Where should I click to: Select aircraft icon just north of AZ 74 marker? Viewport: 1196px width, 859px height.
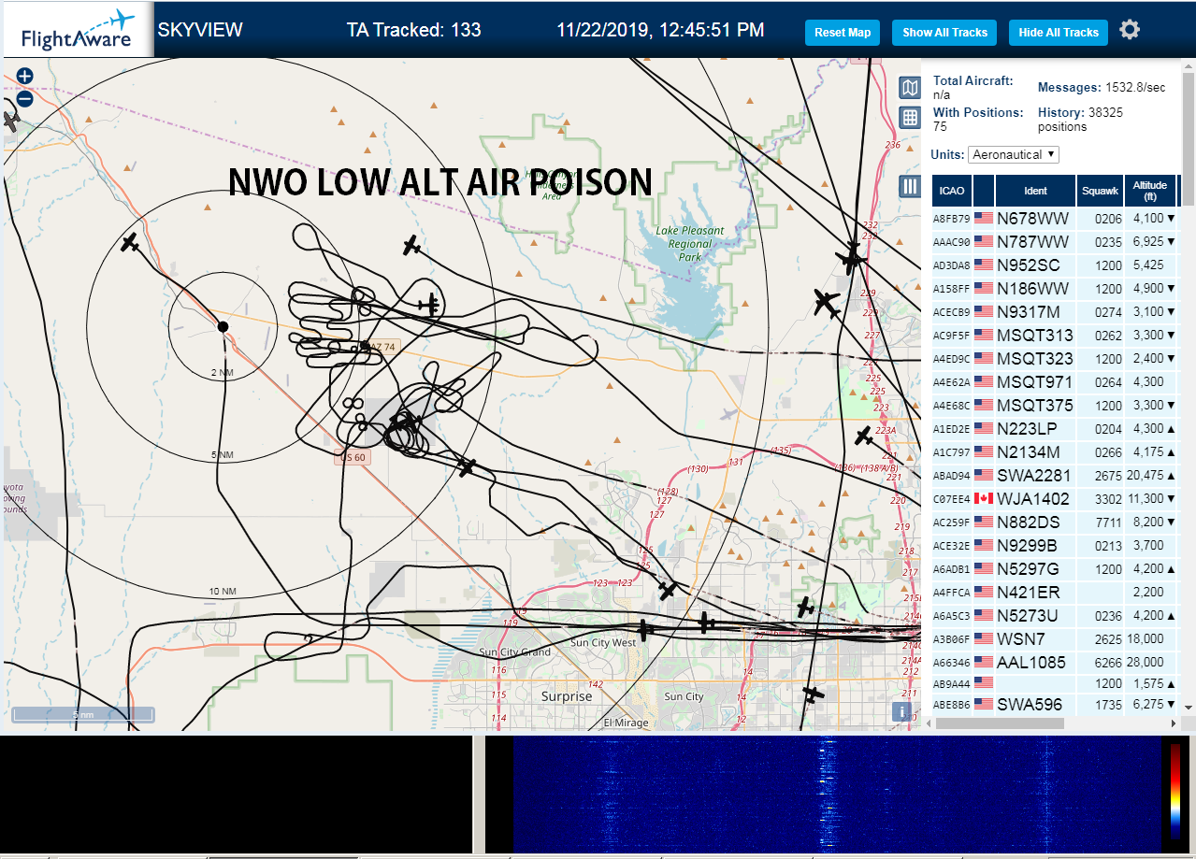click(x=429, y=304)
